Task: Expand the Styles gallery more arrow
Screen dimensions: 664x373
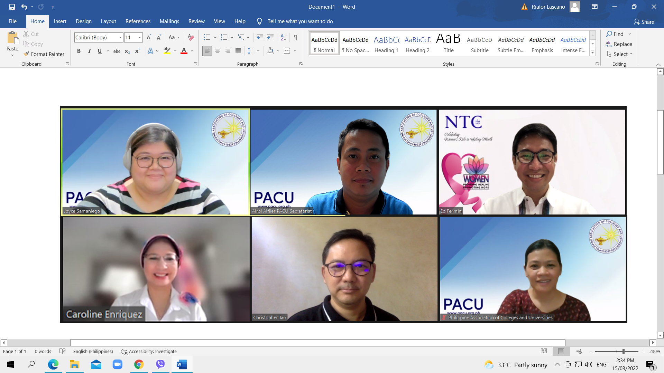Action: click(592, 52)
